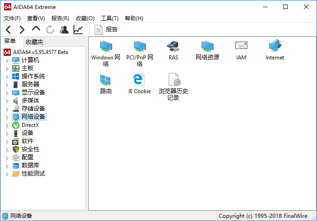Expand the 性能测试 tree node arrow
The height and width of the screenshot is (221, 317).
click(7, 174)
